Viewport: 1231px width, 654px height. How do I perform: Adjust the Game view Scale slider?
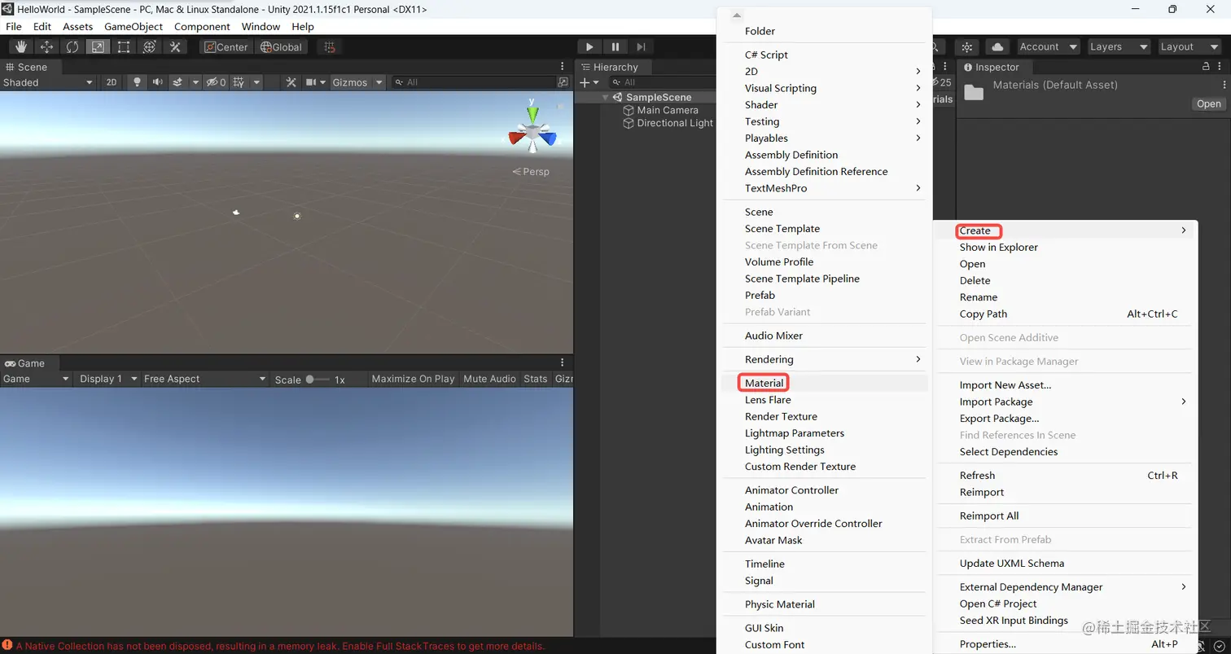point(318,380)
